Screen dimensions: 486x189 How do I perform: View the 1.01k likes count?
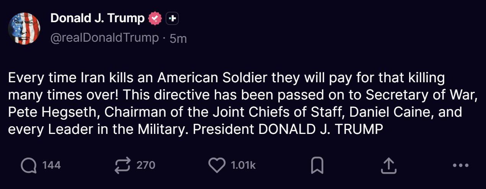pos(243,165)
